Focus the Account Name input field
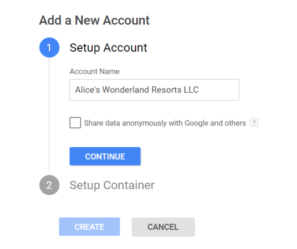The image size is (297, 249). click(x=155, y=90)
